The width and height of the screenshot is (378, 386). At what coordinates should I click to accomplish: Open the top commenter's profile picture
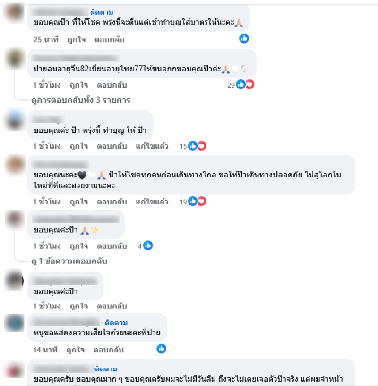click(14, 12)
